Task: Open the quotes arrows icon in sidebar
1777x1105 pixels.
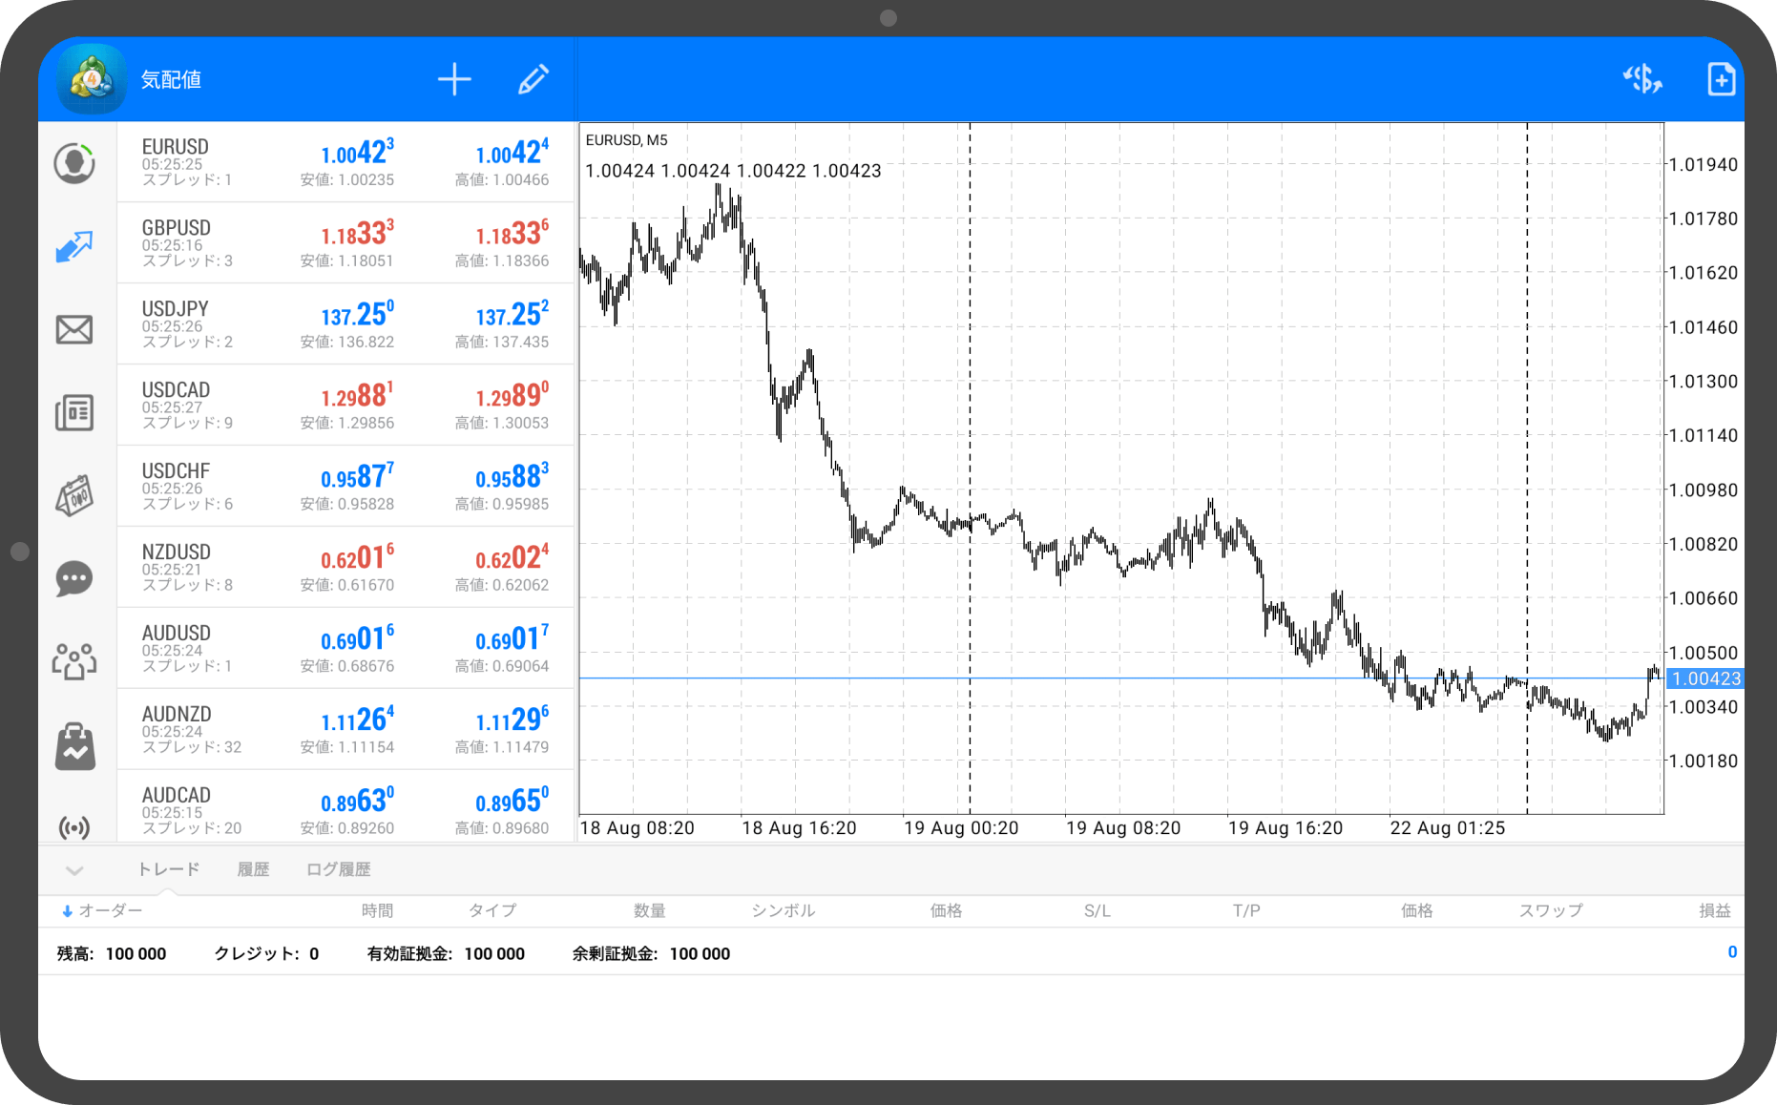Action: tap(74, 246)
